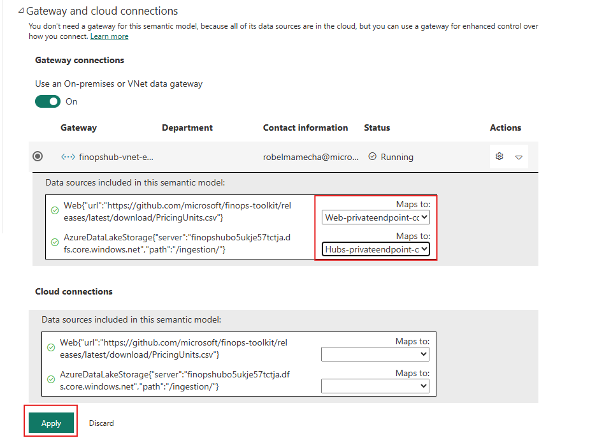Open the Learn more link
597x445 pixels.
pyautogui.click(x=110, y=36)
